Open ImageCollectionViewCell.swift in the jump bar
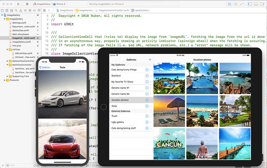Screen dimensions: 267x168 pos(112,10)
